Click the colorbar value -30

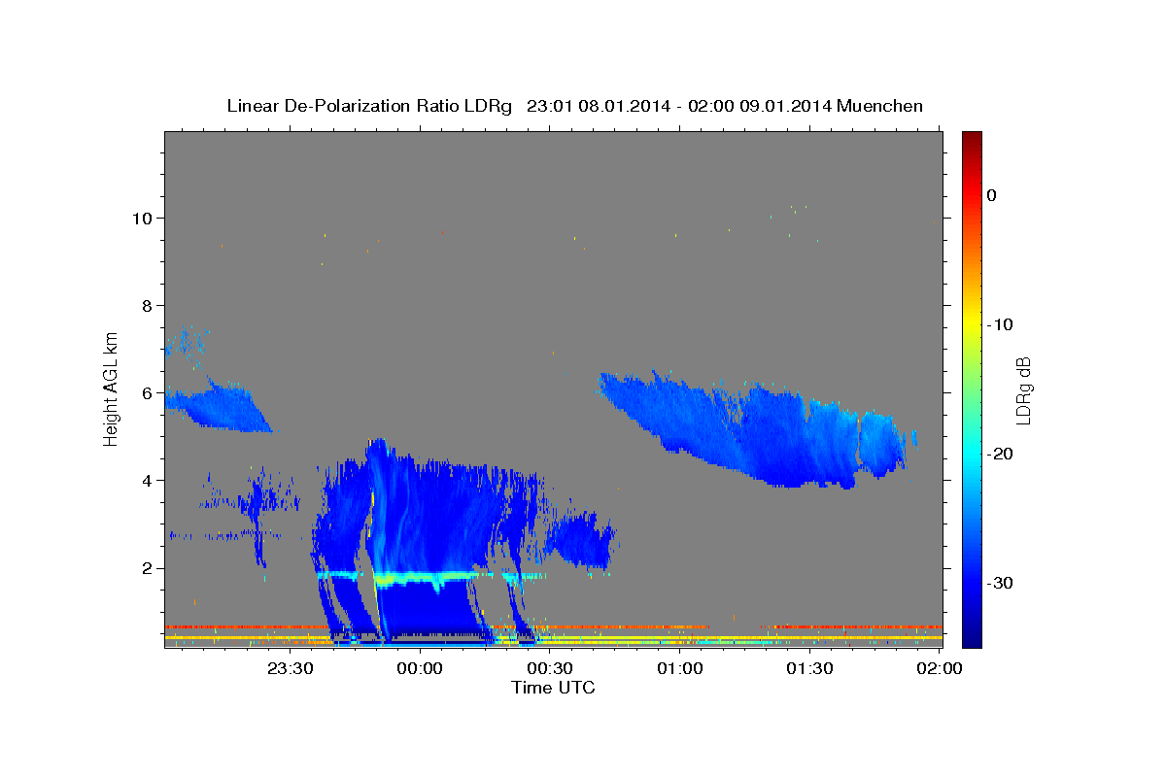(x=1000, y=583)
